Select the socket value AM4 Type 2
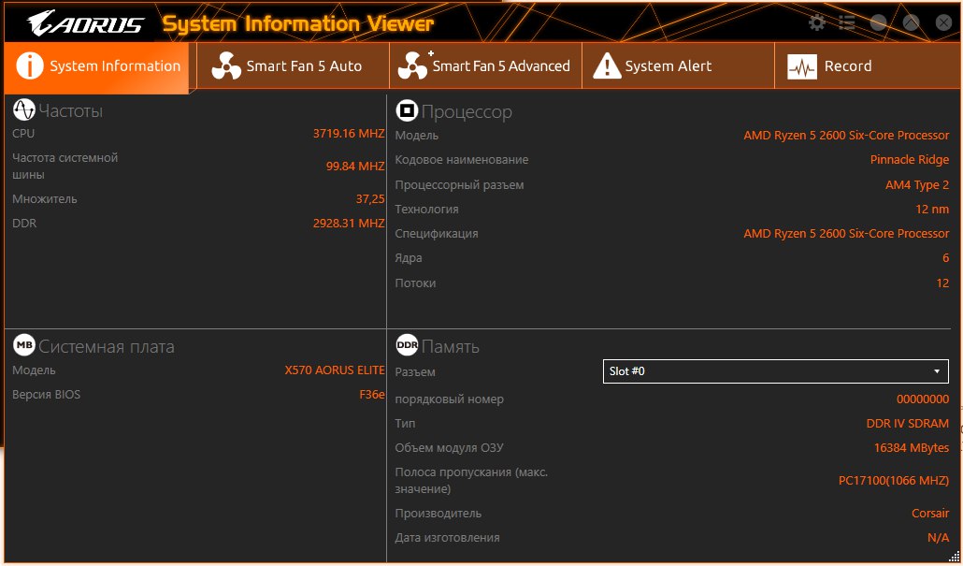963x566 pixels. pos(917,185)
